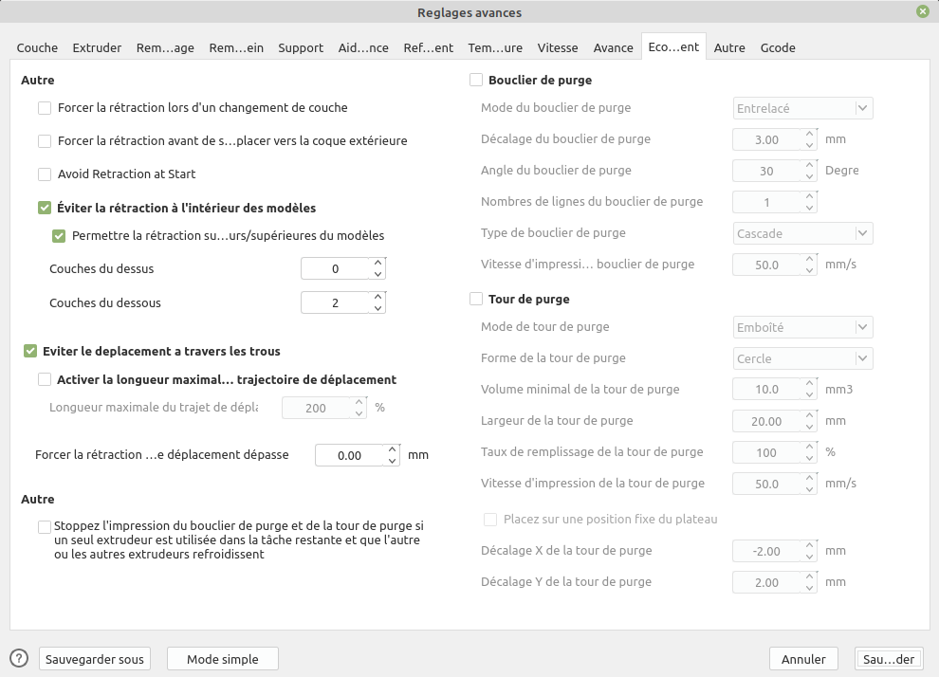Screen dimensions: 939x677
Task: Open the Support tab
Action: 301,48
